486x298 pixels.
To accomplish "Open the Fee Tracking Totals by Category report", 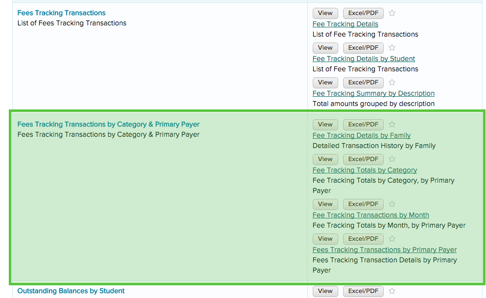I will coord(365,170).
